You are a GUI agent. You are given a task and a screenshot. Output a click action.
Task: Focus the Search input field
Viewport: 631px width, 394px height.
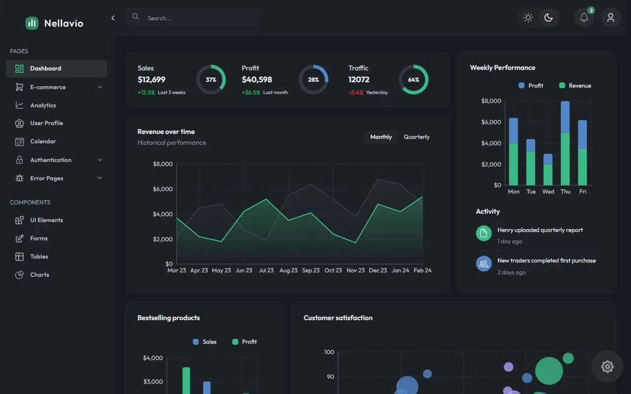point(193,18)
